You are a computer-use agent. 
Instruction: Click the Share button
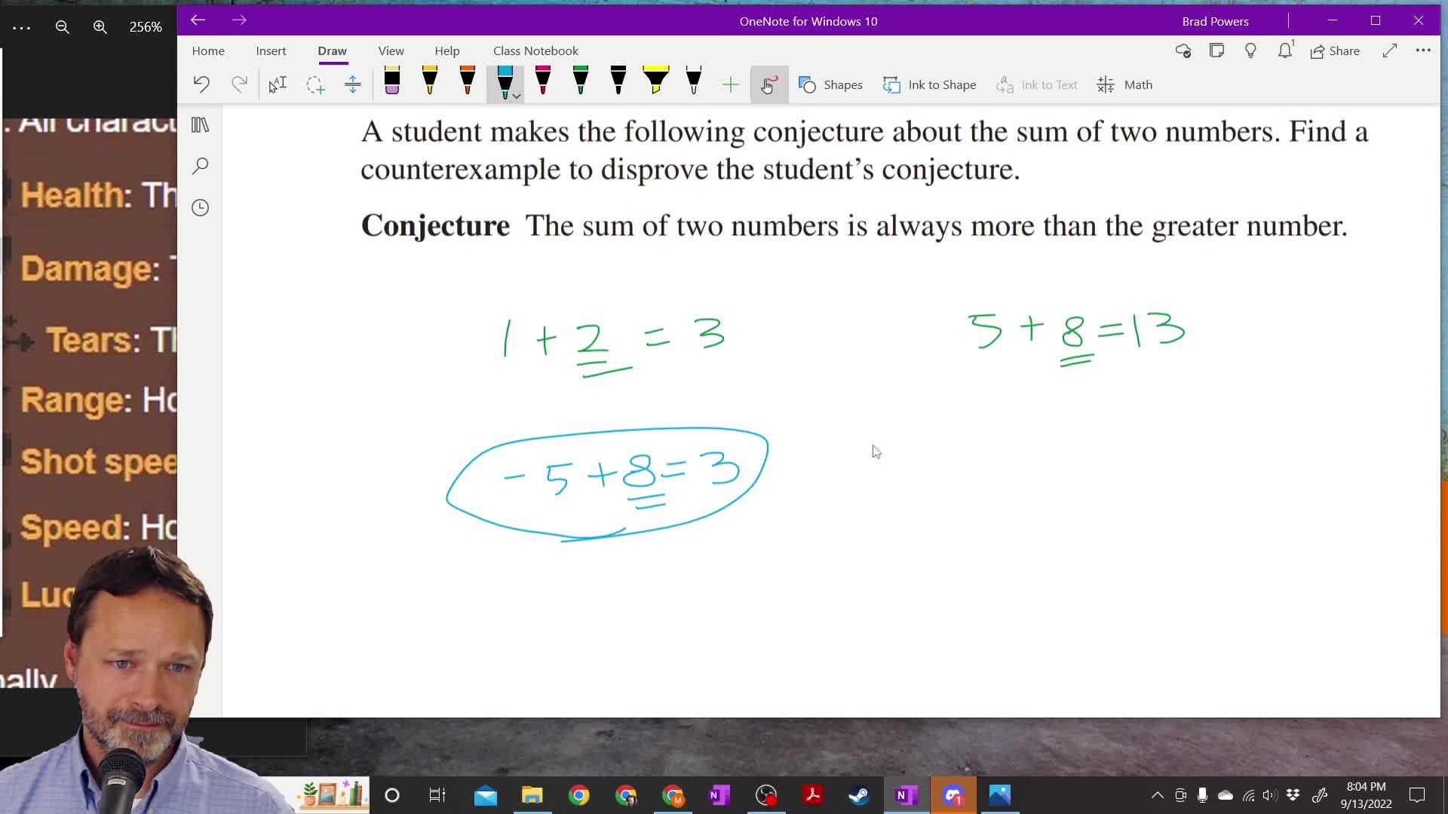[1335, 50]
